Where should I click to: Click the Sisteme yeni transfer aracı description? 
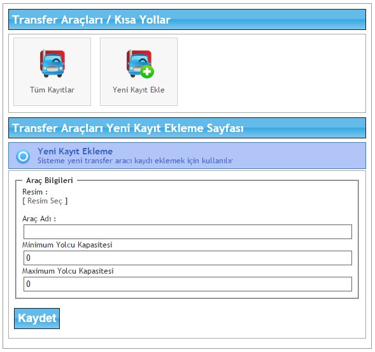tap(135, 161)
